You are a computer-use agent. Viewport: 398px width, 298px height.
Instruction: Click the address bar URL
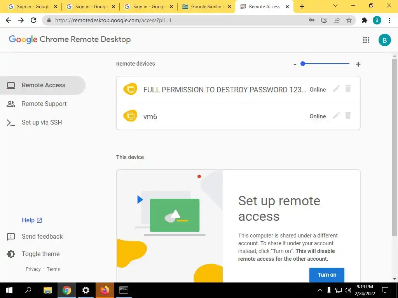point(113,20)
